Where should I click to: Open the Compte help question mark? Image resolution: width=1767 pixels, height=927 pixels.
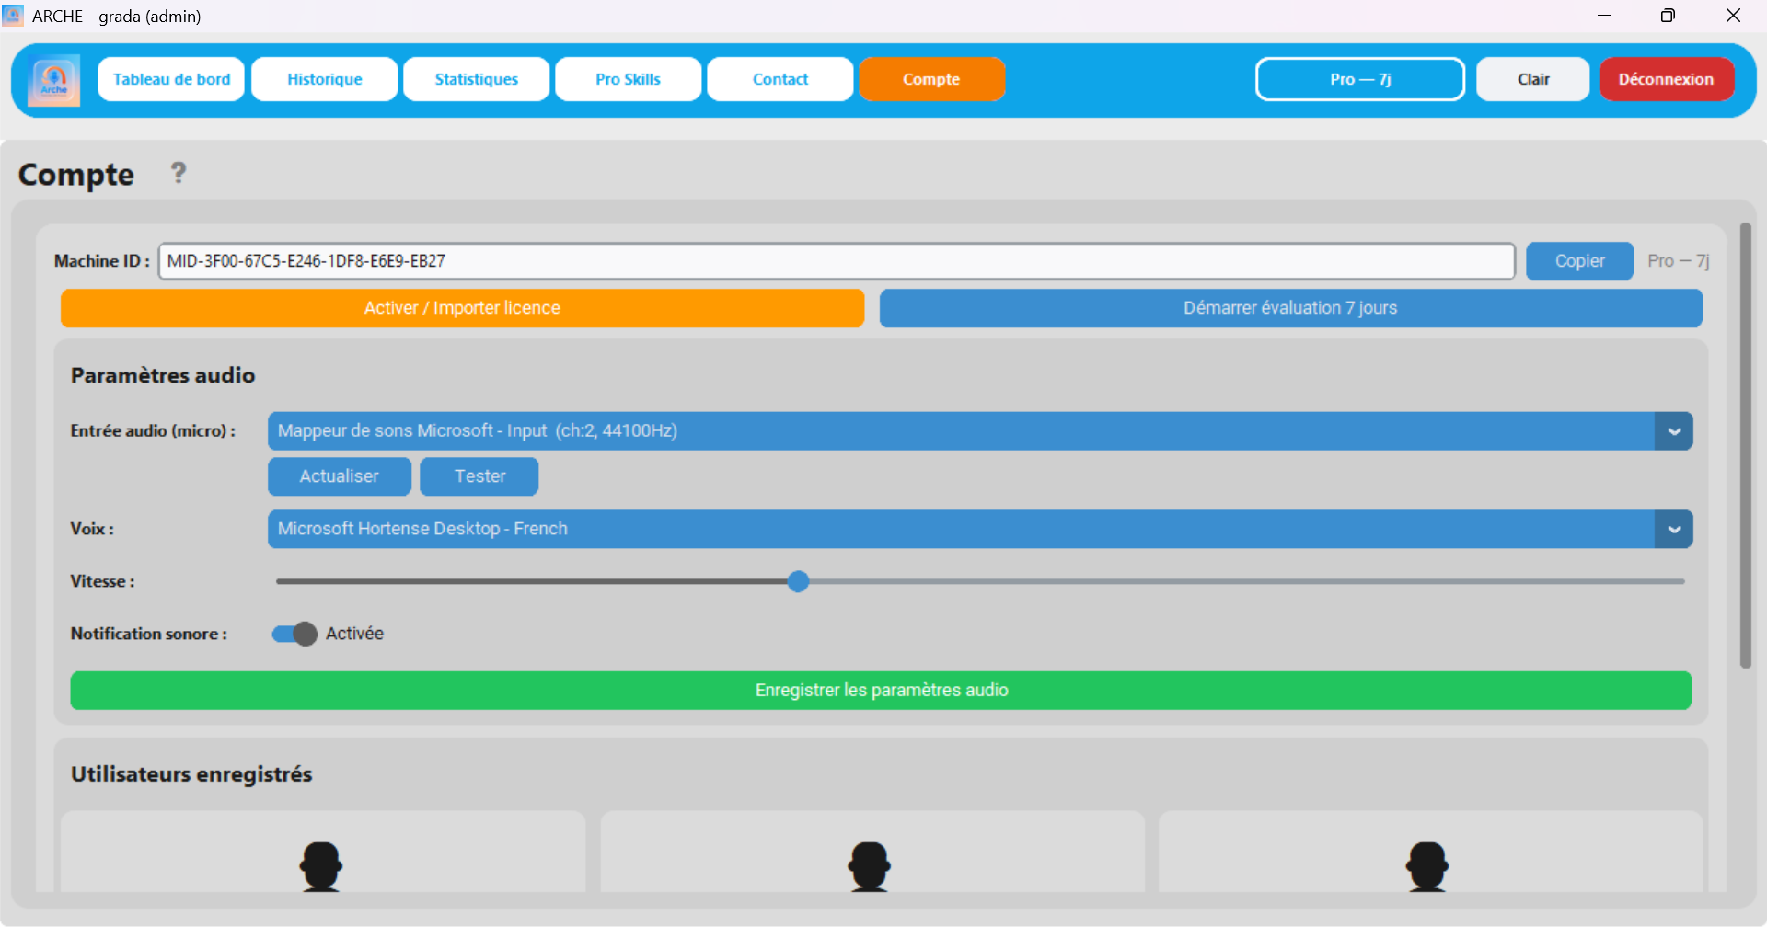(x=179, y=172)
